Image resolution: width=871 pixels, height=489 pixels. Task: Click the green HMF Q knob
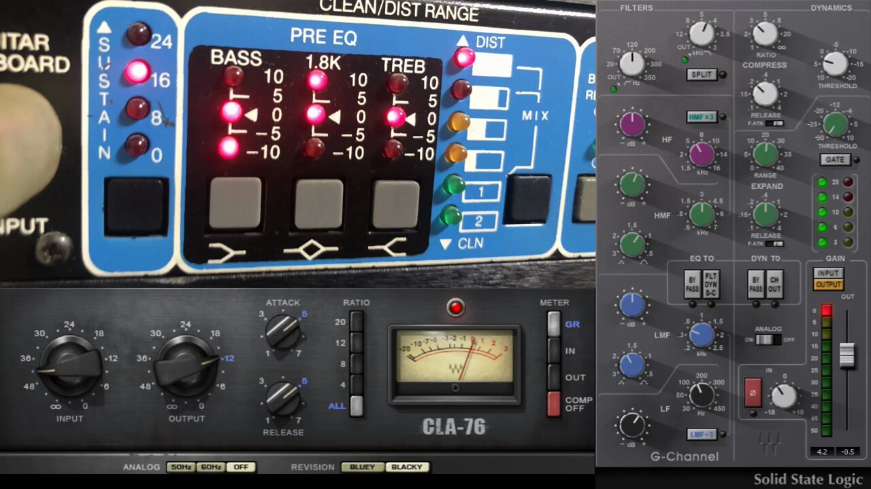(632, 244)
